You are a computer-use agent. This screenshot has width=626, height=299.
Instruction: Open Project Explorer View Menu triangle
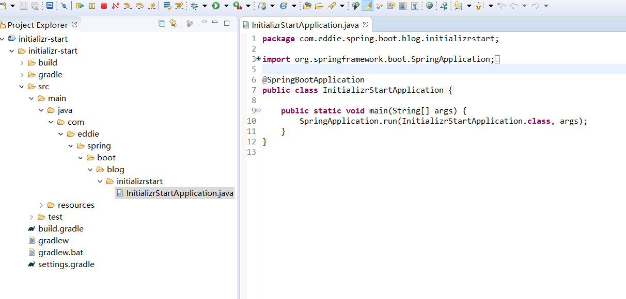[x=204, y=22]
